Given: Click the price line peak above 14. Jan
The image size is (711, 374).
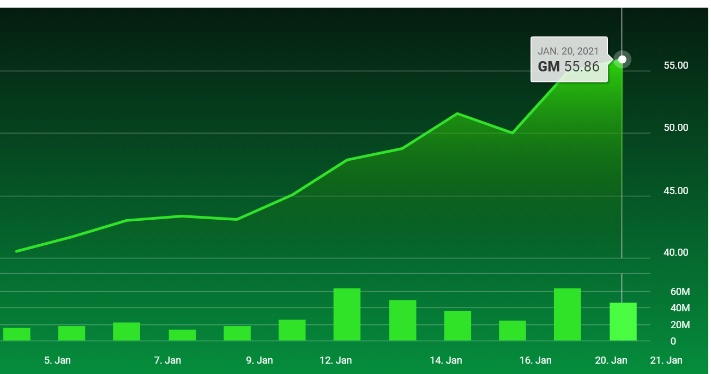Looking at the screenshot, I should pos(457,113).
